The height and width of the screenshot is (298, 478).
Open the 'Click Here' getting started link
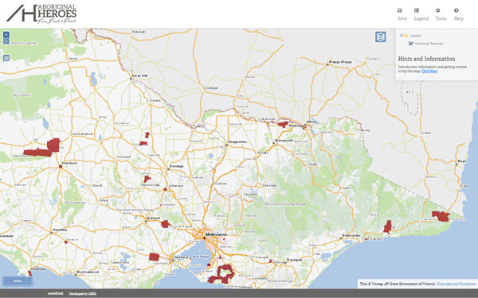[x=429, y=72]
